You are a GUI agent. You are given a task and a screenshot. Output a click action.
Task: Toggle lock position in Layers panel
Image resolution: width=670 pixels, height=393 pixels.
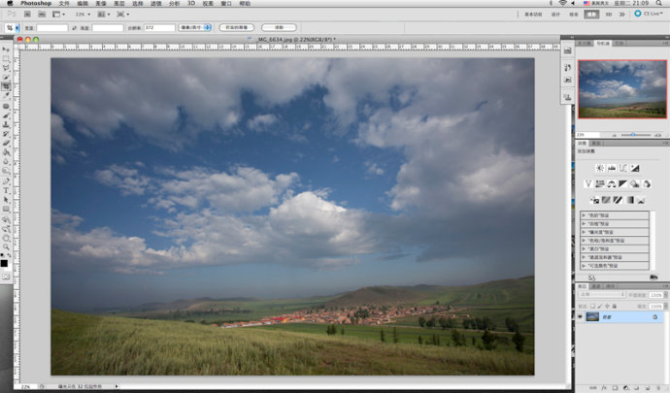click(x=607, y=307)
